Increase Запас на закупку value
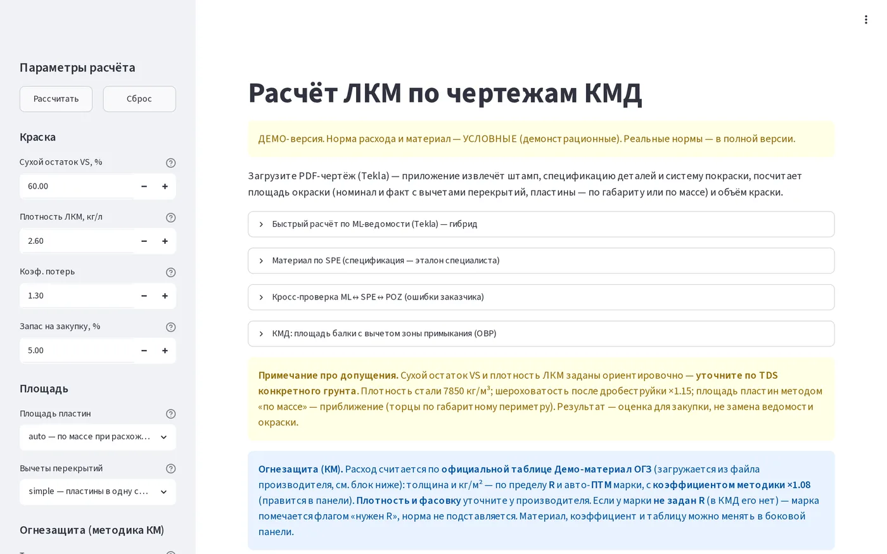This screenshot has width=887, height=554. [165, 351]
